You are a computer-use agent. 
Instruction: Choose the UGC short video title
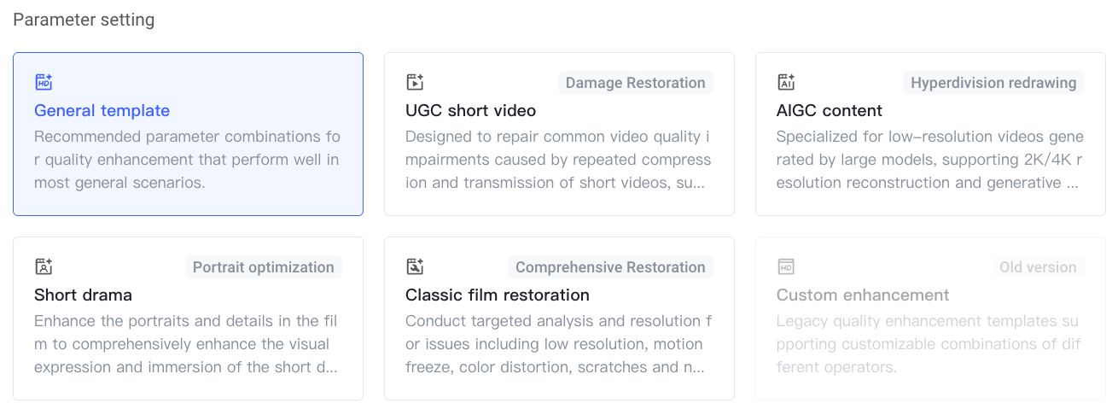pos(470,110)
